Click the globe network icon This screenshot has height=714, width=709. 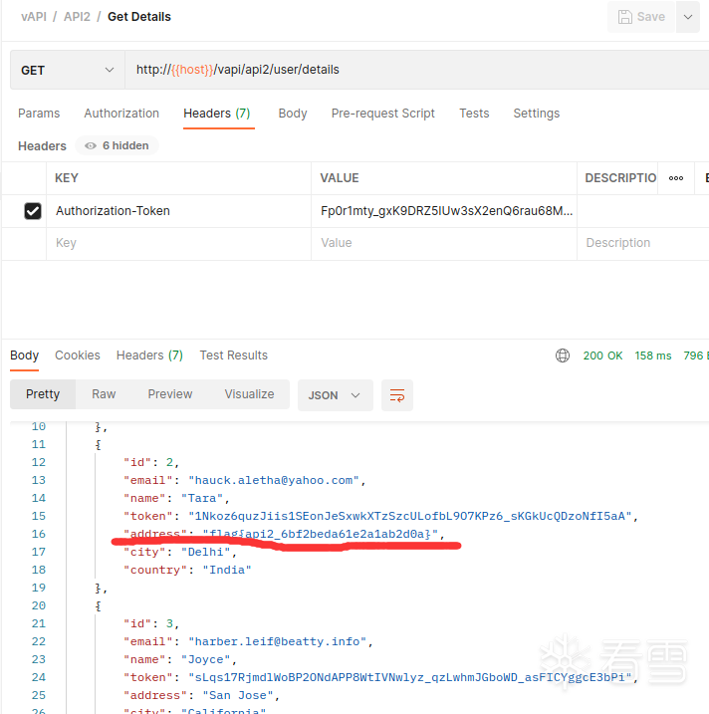pos(563,356)
